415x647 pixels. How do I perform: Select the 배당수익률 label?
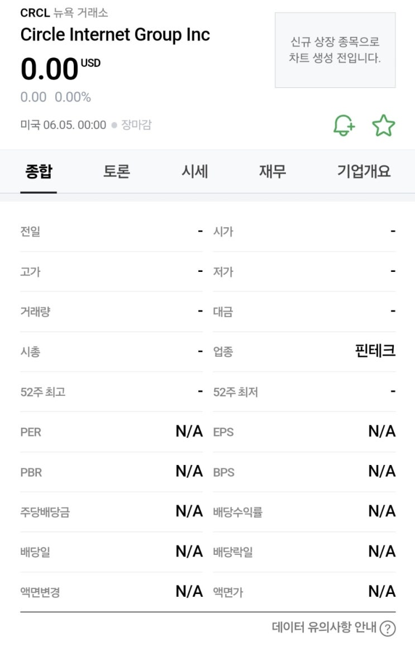(237, 512)
